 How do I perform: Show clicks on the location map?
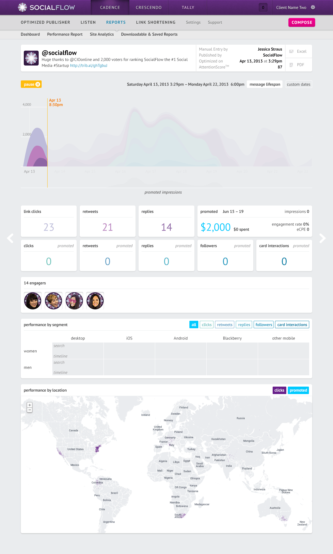tap(279, 390)
